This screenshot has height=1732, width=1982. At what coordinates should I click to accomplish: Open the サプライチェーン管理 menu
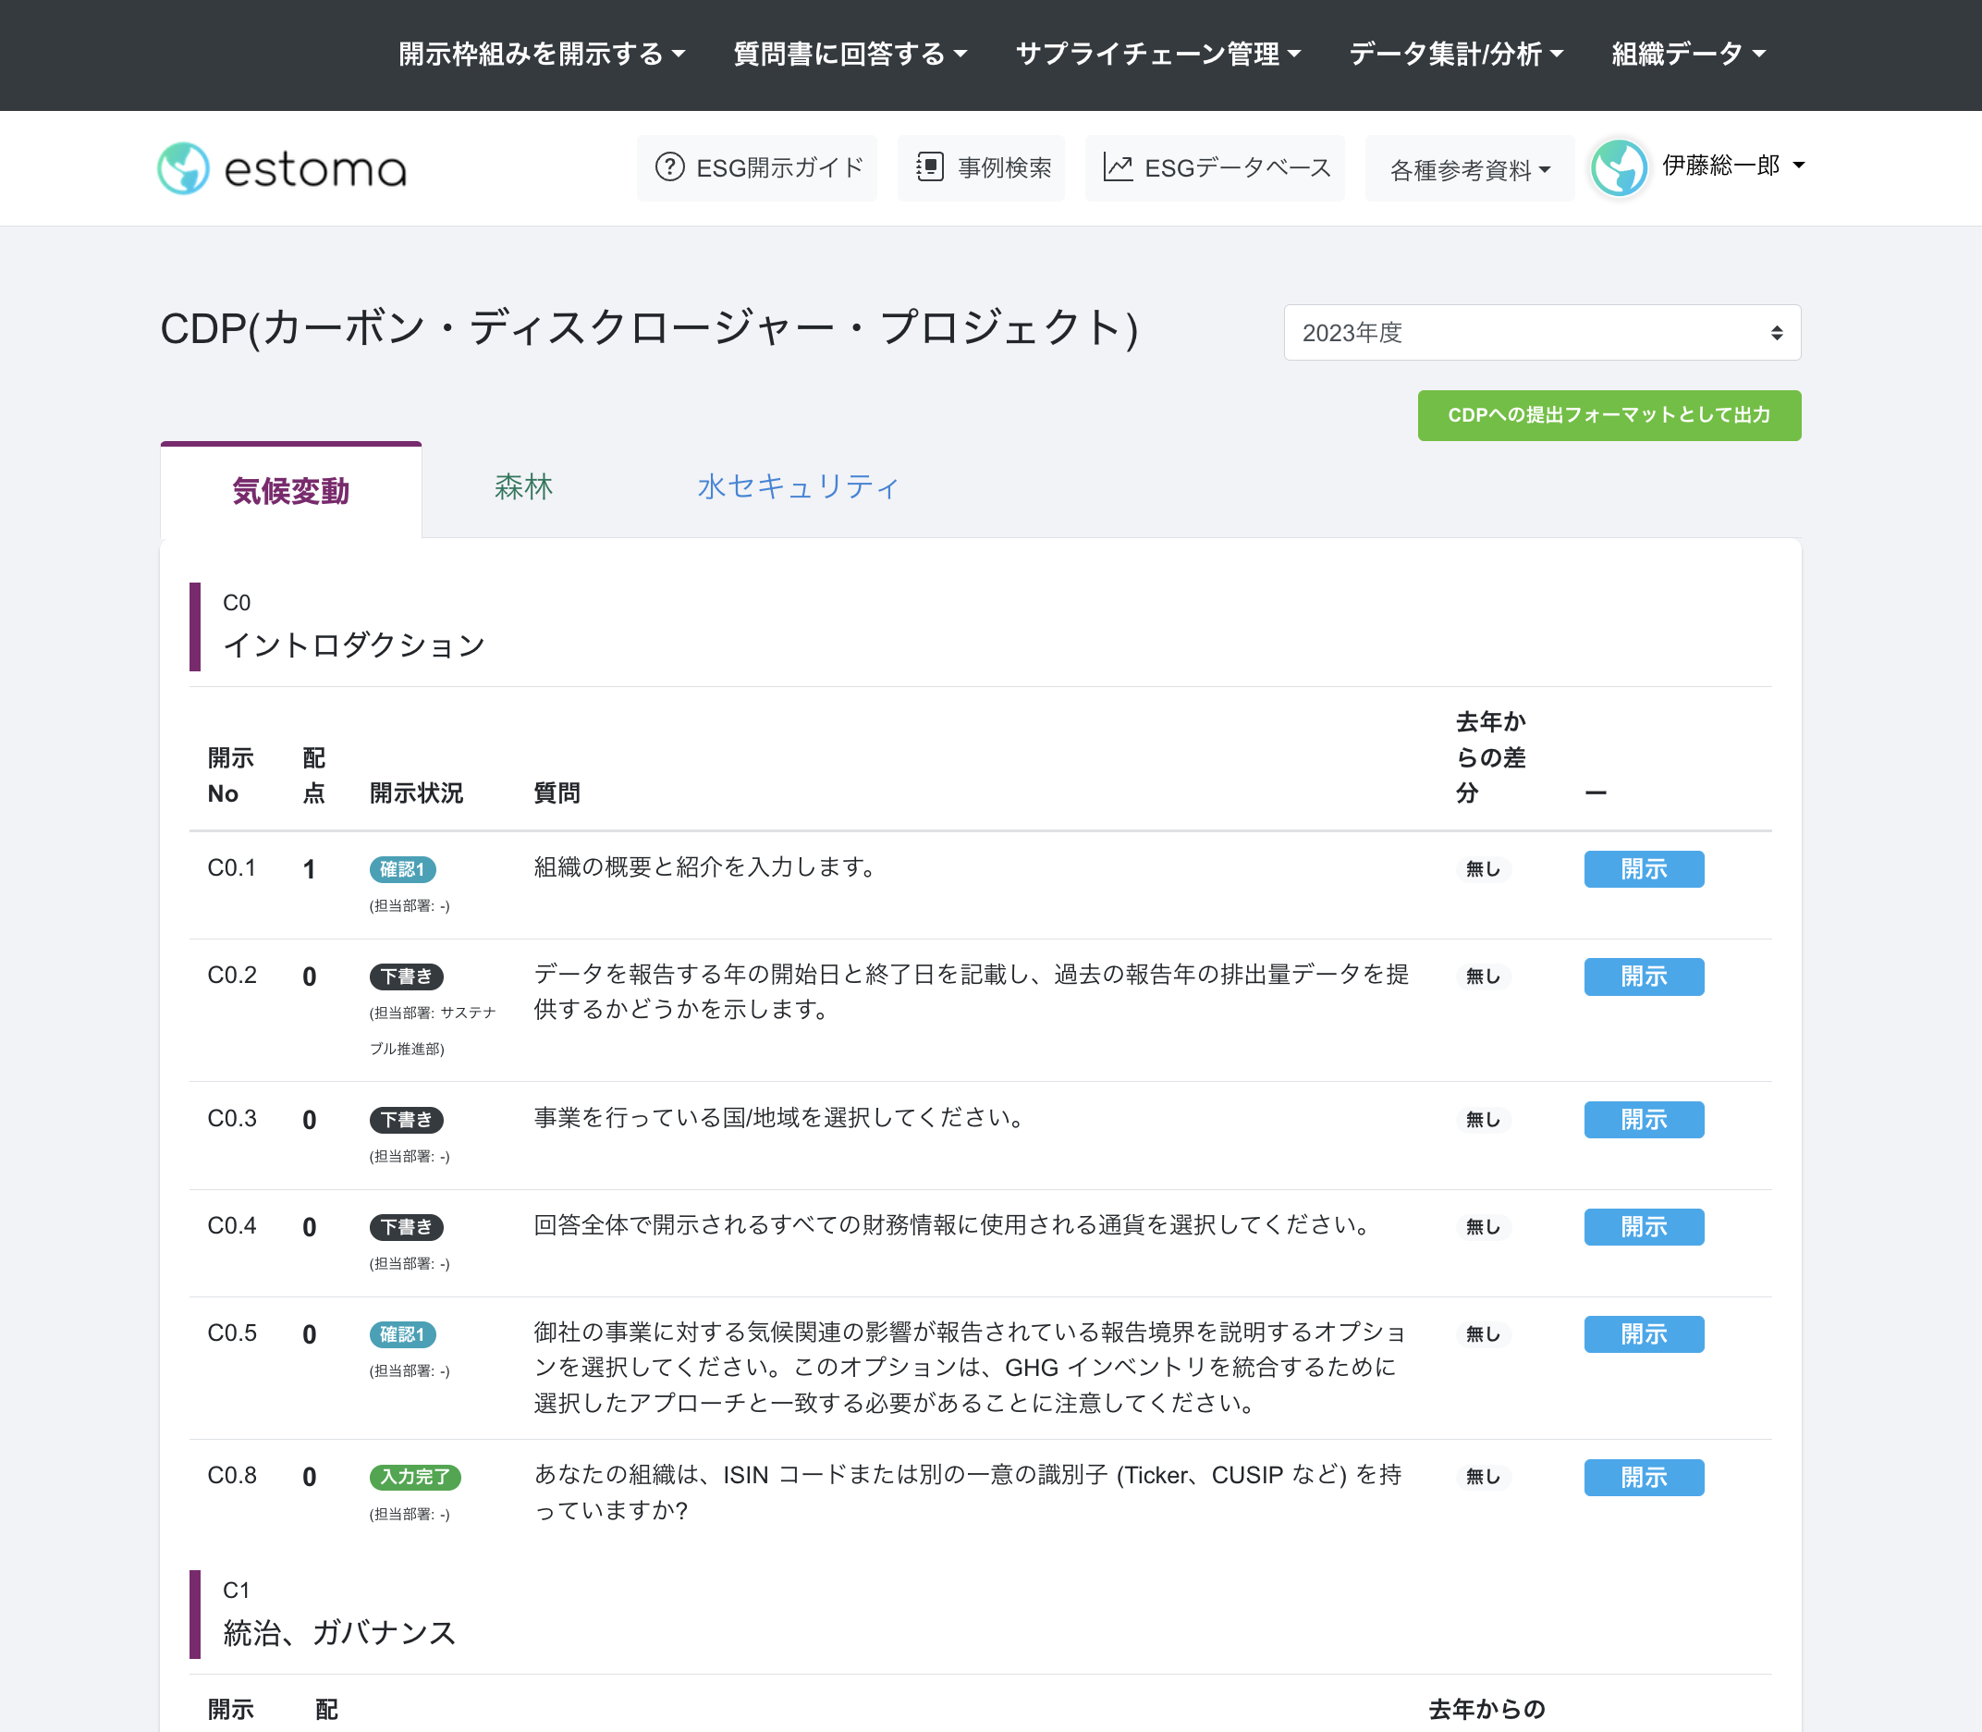(x=1156, y=55)
